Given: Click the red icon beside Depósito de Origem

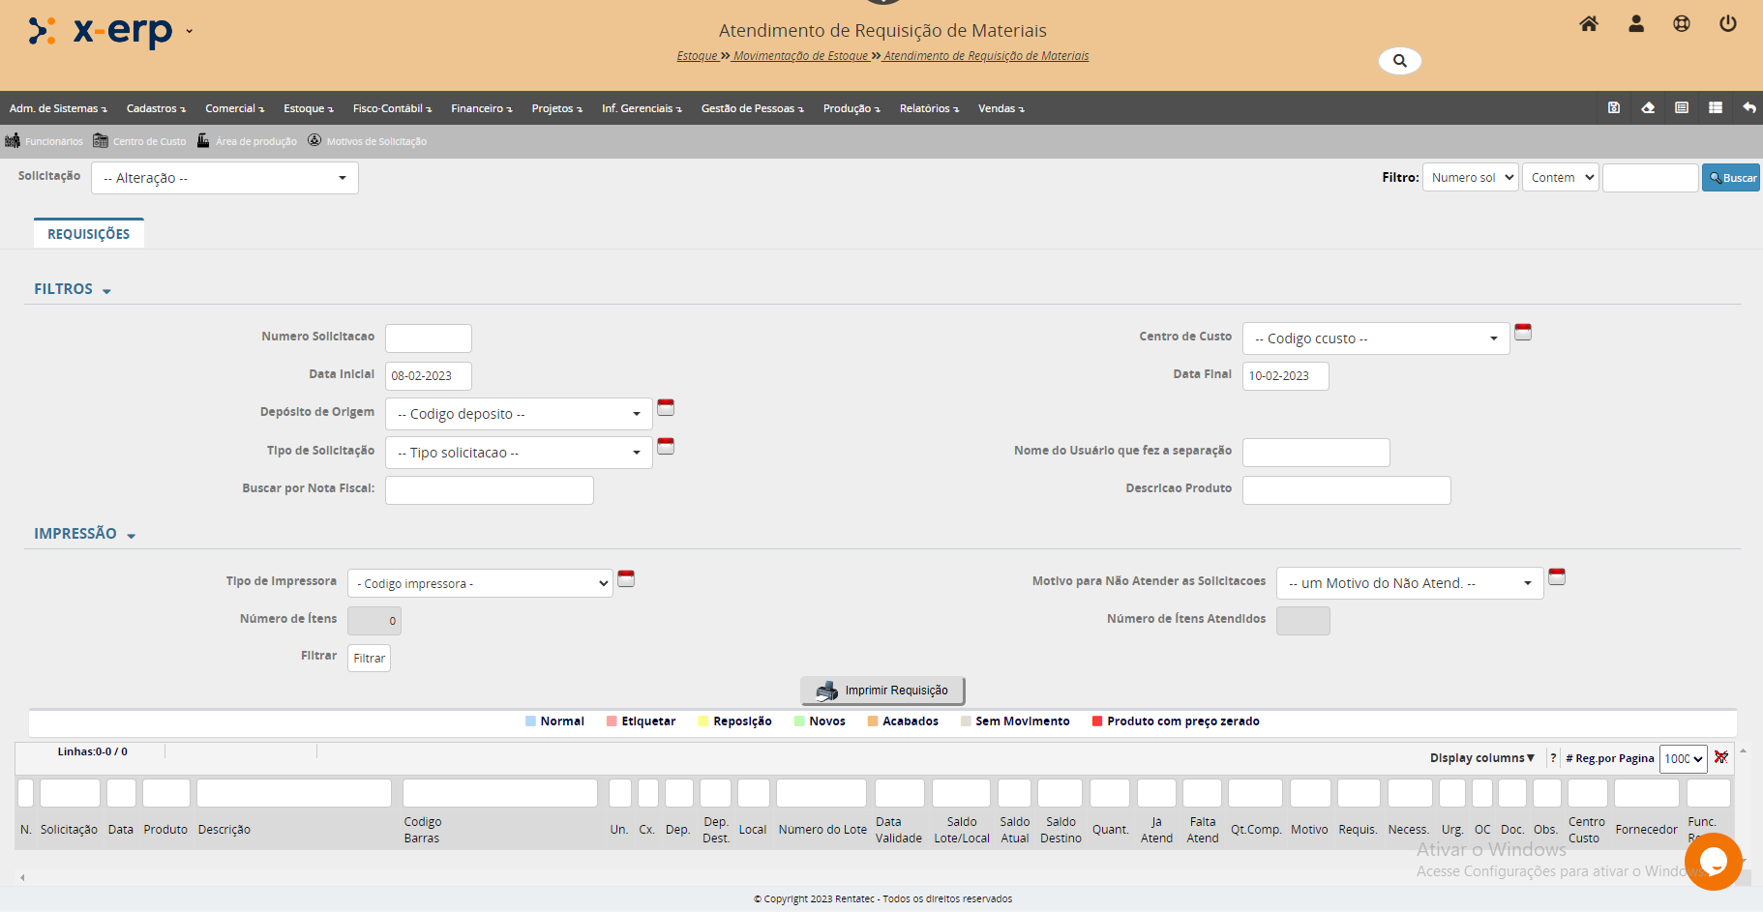Looking at the screenshot, I should pyautogui.click(x=666, y=408).
